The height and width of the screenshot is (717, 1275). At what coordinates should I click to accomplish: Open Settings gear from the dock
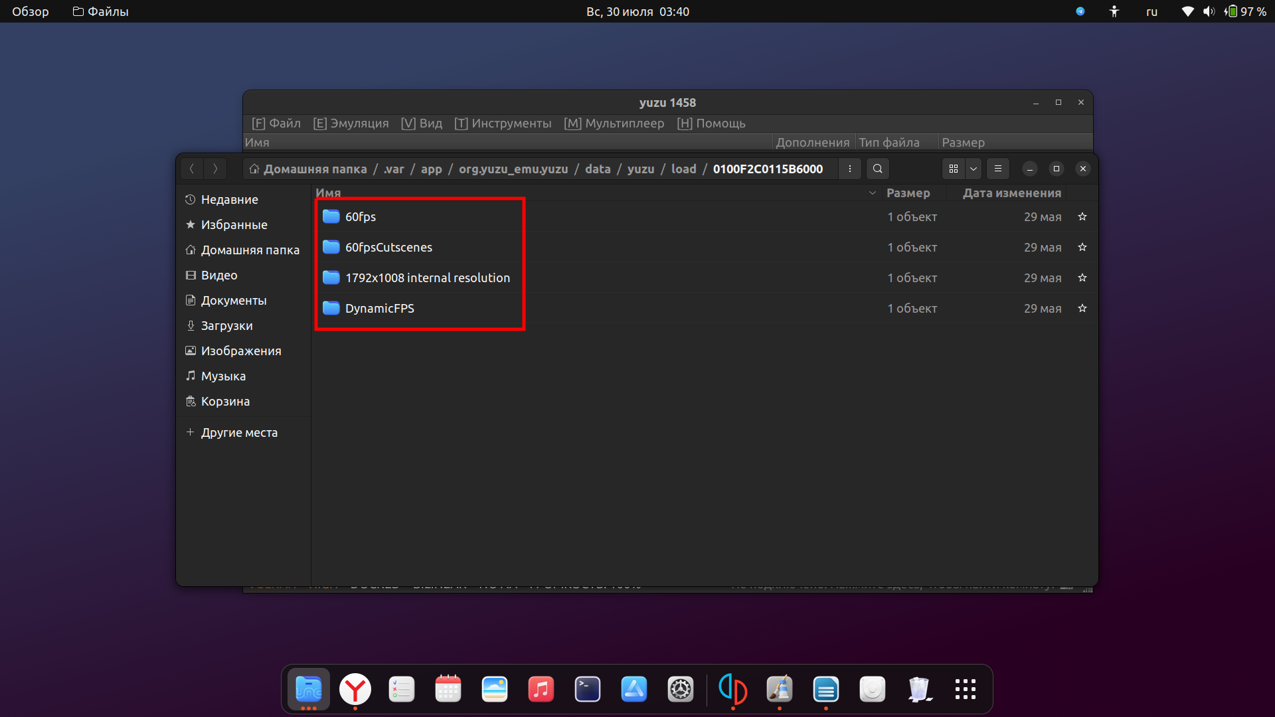(681, 689)
